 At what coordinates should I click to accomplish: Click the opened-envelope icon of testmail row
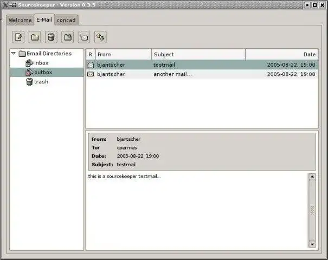tap(91, 65)
